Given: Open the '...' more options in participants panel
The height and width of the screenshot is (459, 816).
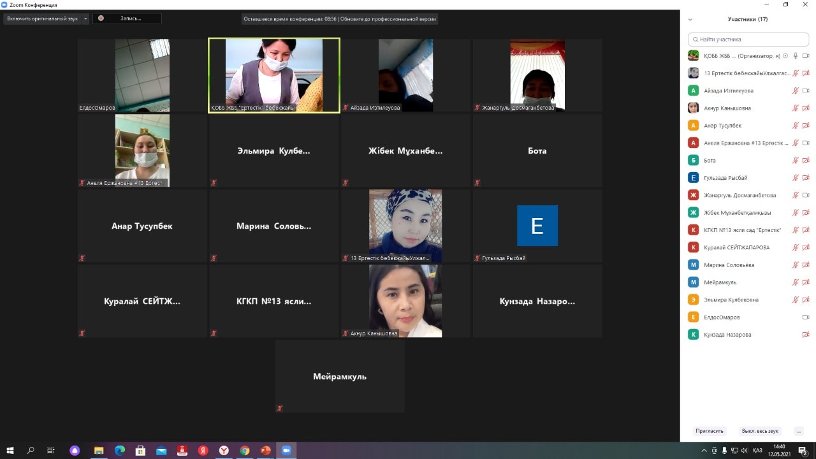Looking at the screenshot, I should [799, 431].
